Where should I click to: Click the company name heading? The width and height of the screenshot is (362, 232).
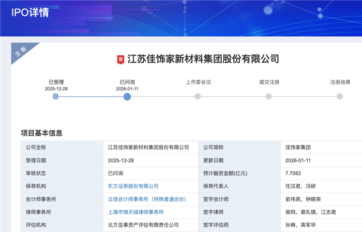(x=203, y=59)
